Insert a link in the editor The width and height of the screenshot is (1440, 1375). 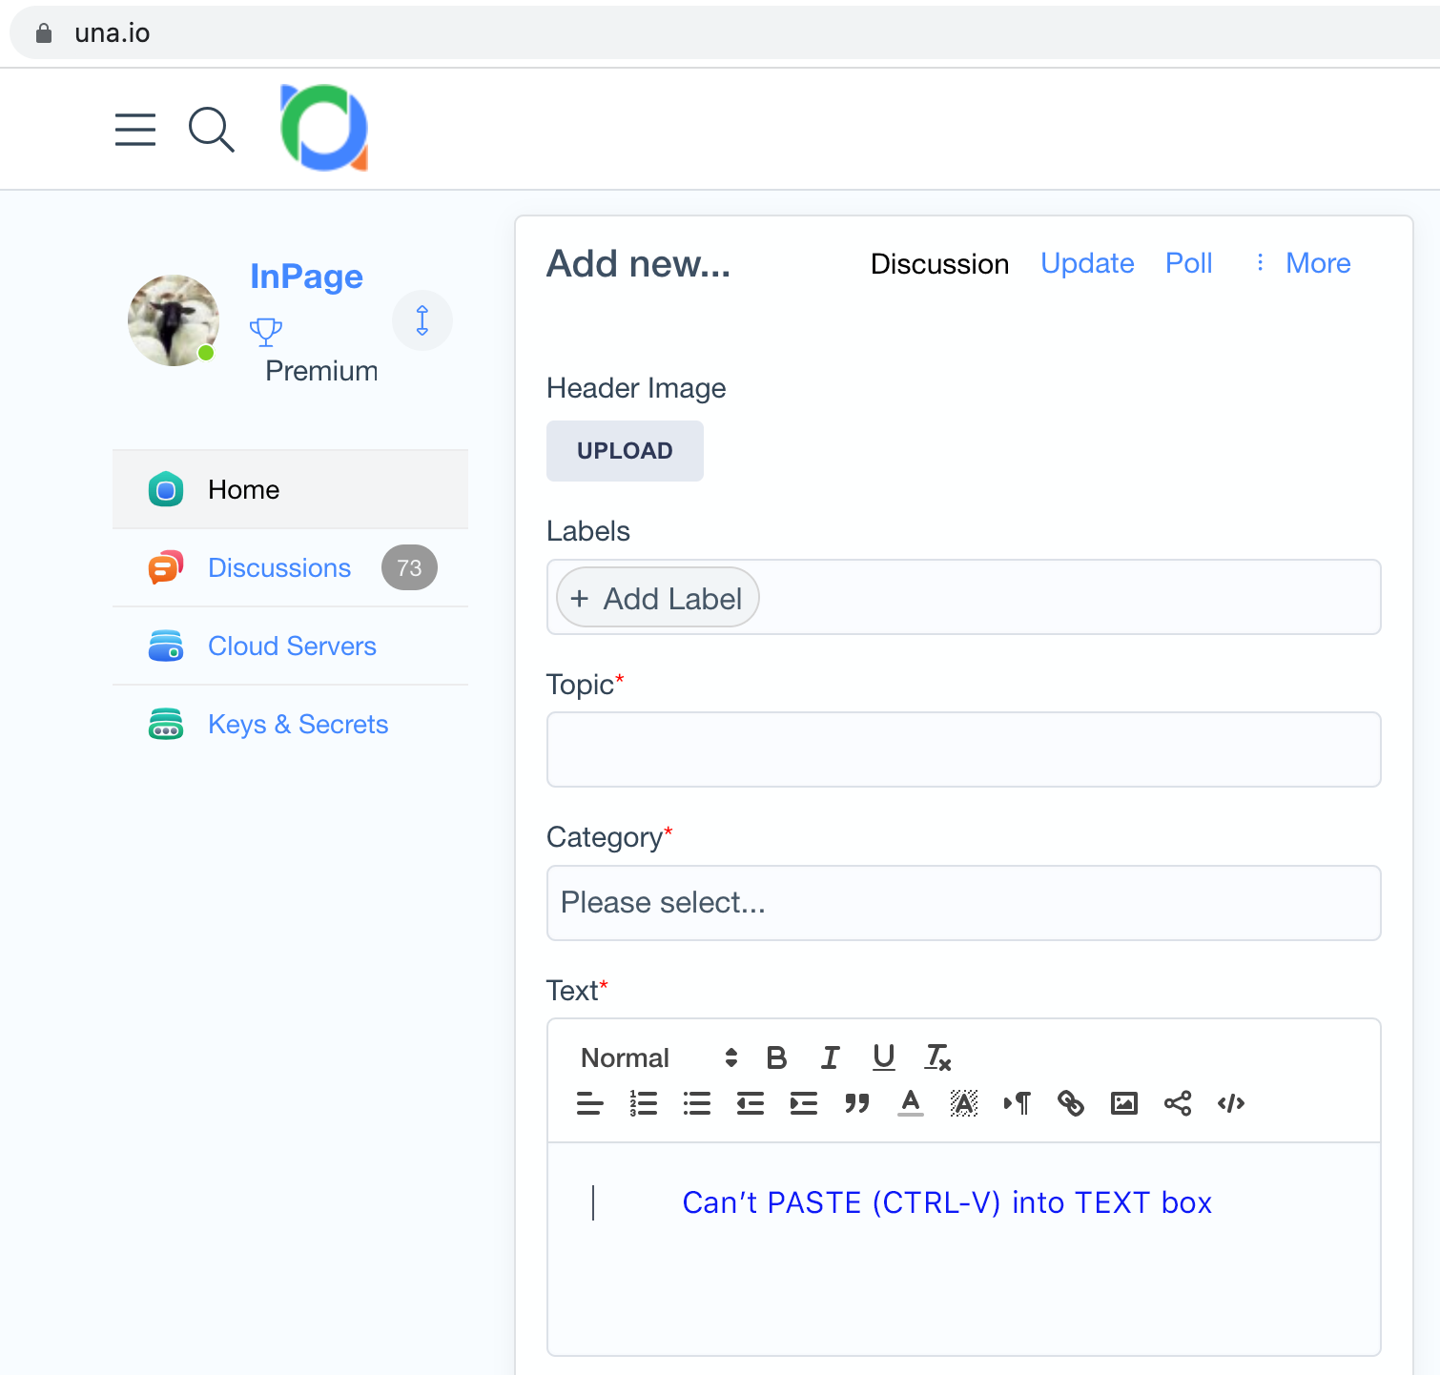coord(1071,1103)
